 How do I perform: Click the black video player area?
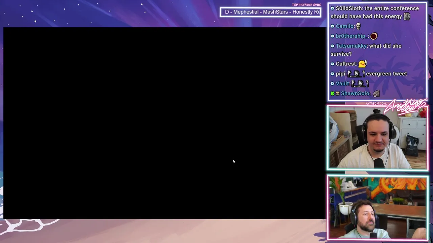[165, 123]
